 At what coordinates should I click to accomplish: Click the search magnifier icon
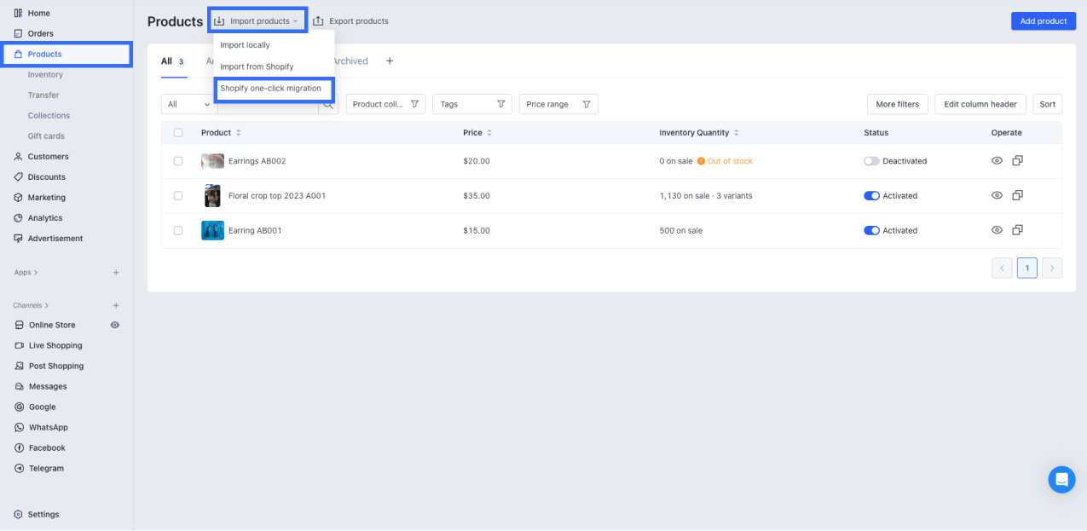pos(327,105)
